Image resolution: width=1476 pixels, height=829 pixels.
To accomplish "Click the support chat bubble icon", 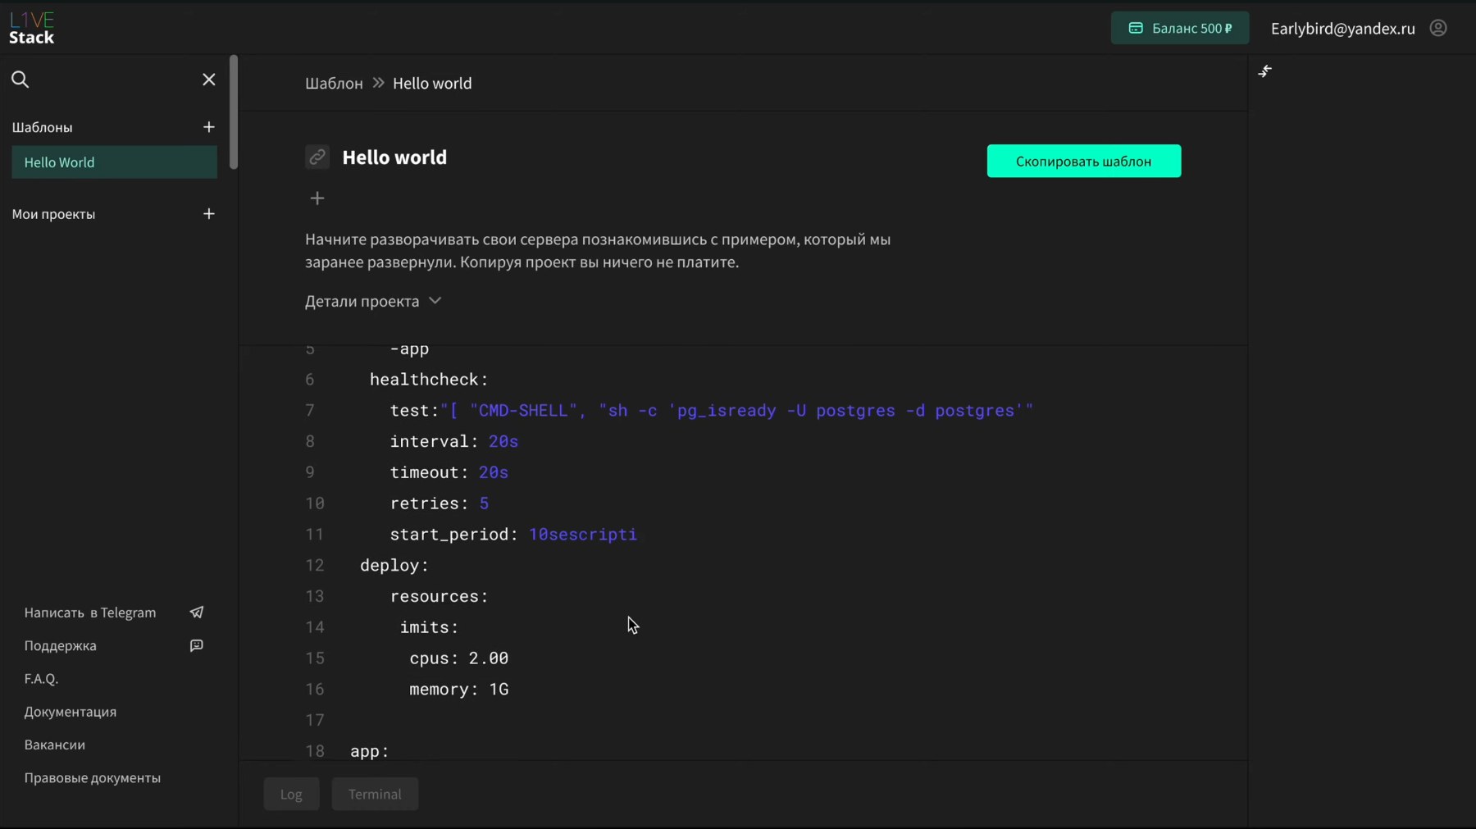I will (197, 645).
